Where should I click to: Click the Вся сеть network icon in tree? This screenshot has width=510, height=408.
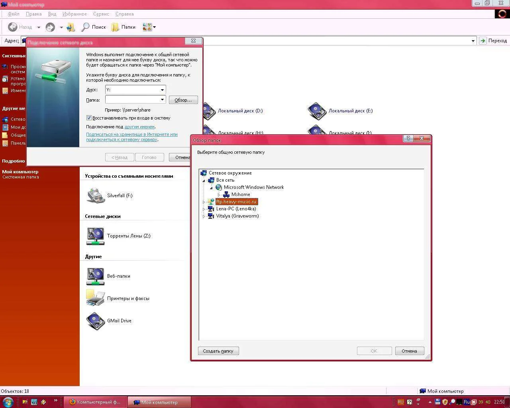[x=211, y=180]
